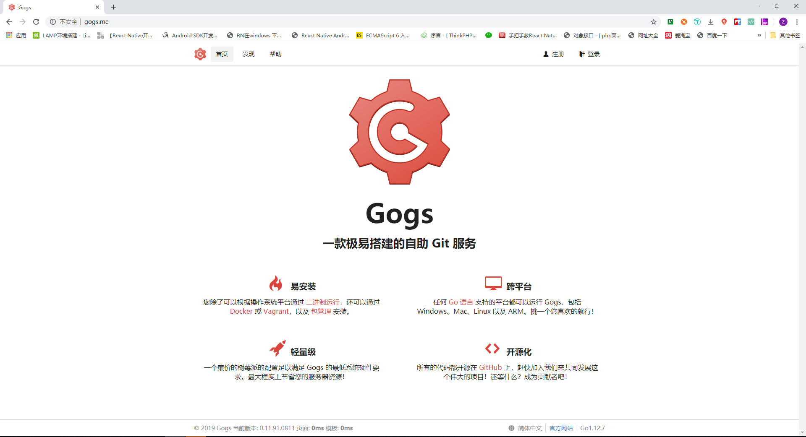806x437 pixels.
Task: Open the LAMP环境搭建 bookmark
Action: 62,35
